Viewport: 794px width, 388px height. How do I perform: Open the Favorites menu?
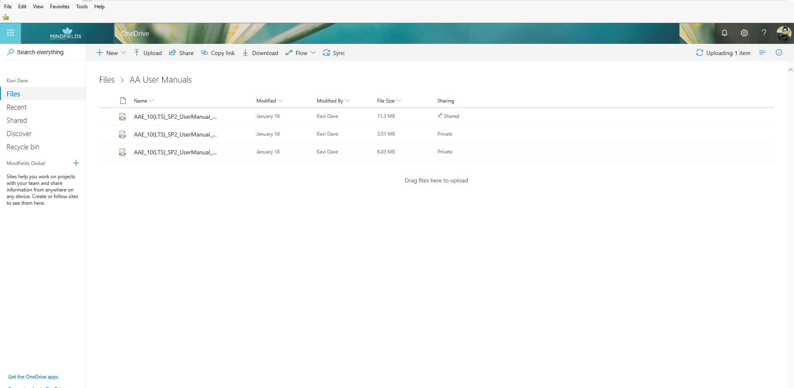click(60, 7)
